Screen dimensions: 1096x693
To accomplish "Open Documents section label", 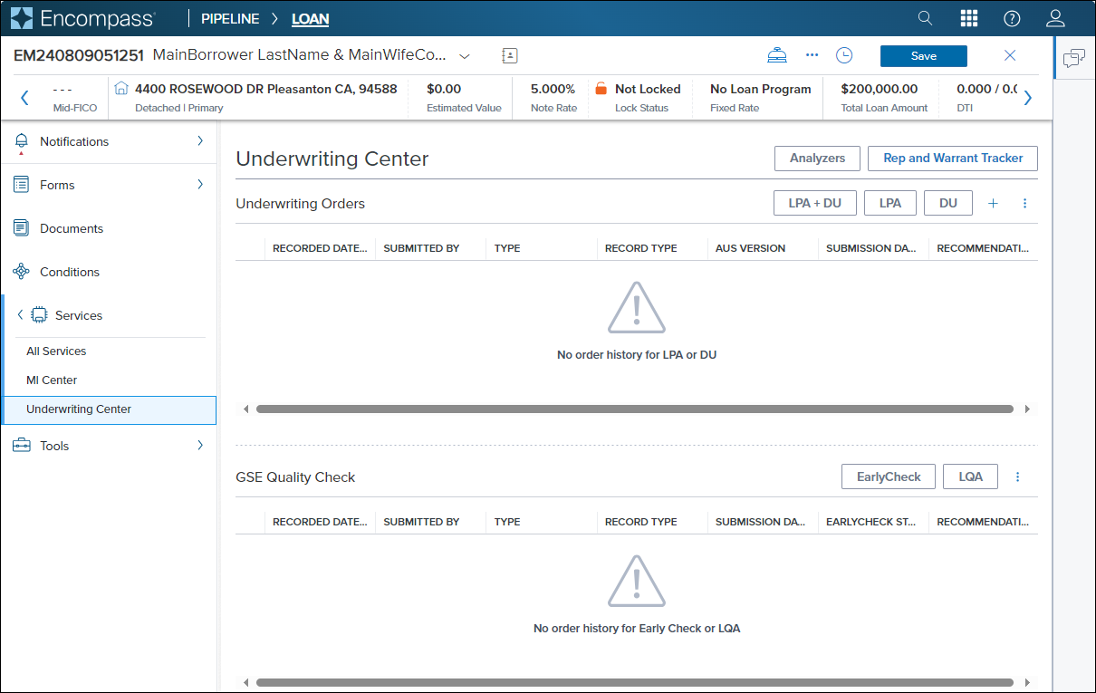I will [72, 228].
